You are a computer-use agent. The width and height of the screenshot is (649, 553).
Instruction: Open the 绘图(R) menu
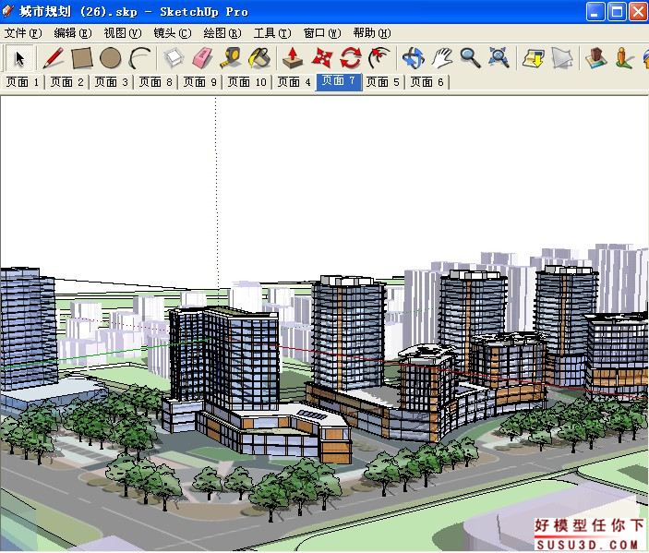click(x=222, y=32)
